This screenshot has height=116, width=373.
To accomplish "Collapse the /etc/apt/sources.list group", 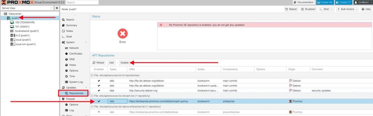I will pyautogui.click(x=92, y=75).
